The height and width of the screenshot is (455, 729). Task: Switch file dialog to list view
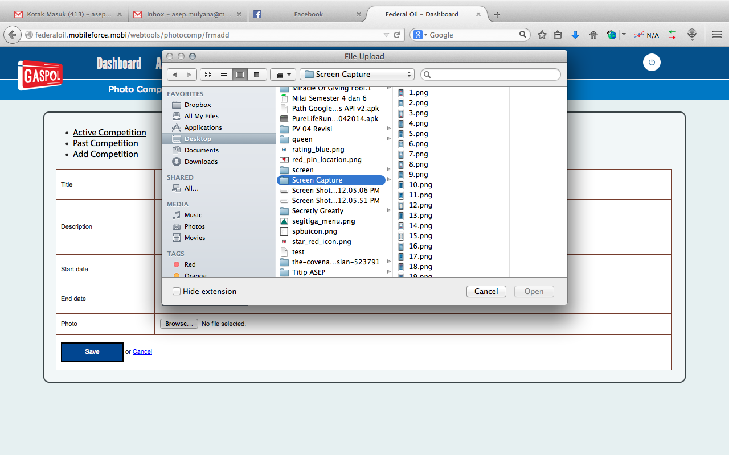pos(224,75)
